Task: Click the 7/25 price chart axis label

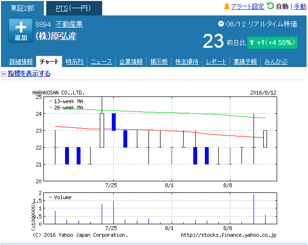Action: click(x=111, y=185)
